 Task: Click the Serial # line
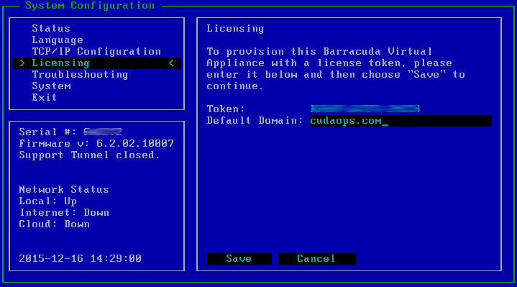pos(70,132)
